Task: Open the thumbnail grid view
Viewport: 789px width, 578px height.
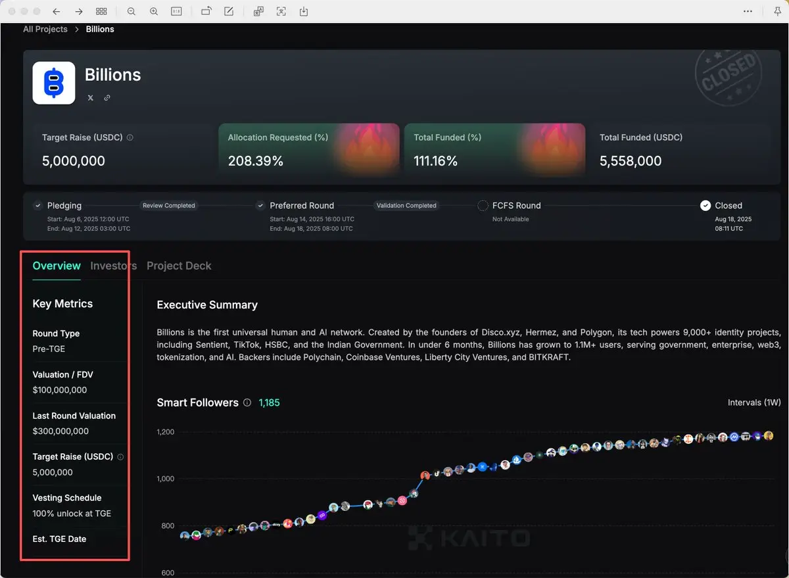Action: coord(101,12)
